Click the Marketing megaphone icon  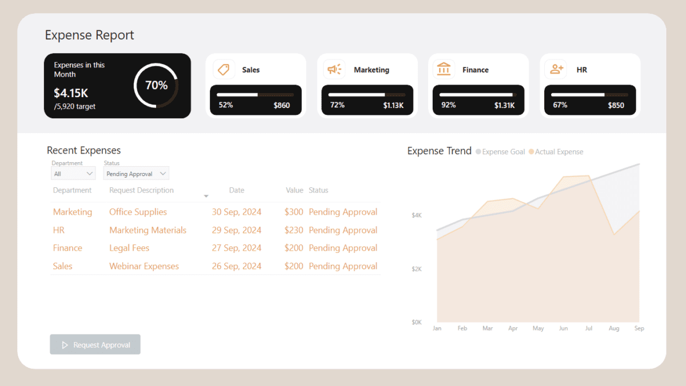coord(334,69)
